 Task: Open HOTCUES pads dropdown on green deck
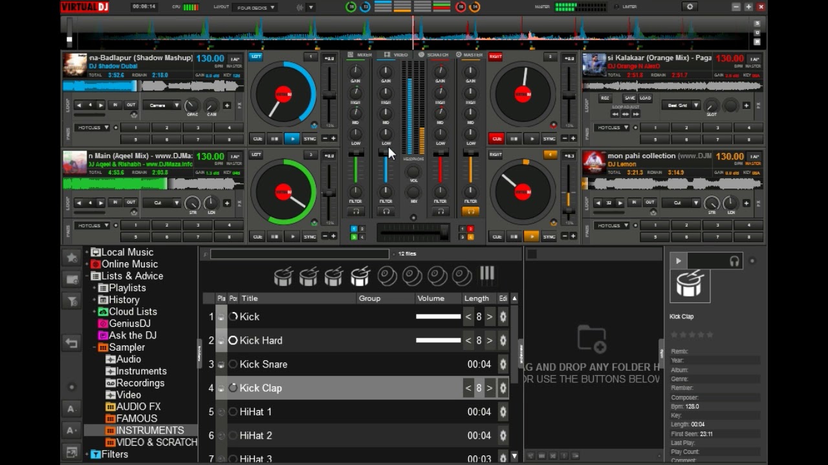(93, 225)
